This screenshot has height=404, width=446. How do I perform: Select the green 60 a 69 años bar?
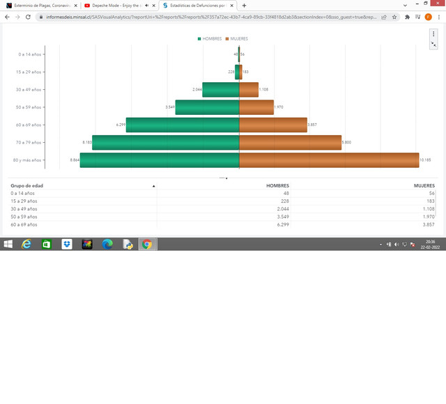coord(183,125)
